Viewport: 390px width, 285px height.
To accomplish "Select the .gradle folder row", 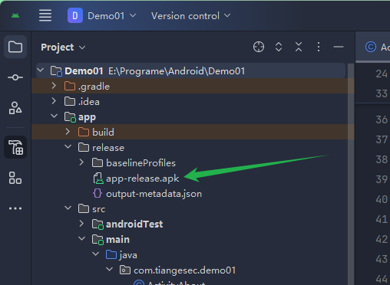I will coord(190,86).
